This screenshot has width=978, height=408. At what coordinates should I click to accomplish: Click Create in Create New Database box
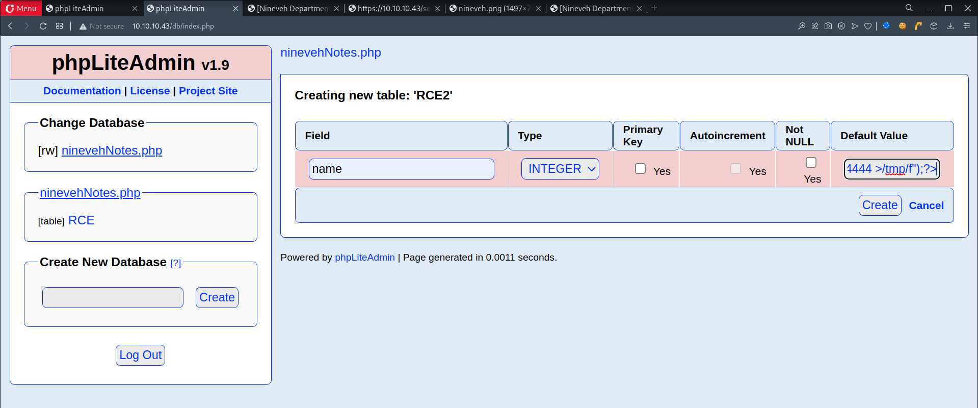tap(217, 297)
